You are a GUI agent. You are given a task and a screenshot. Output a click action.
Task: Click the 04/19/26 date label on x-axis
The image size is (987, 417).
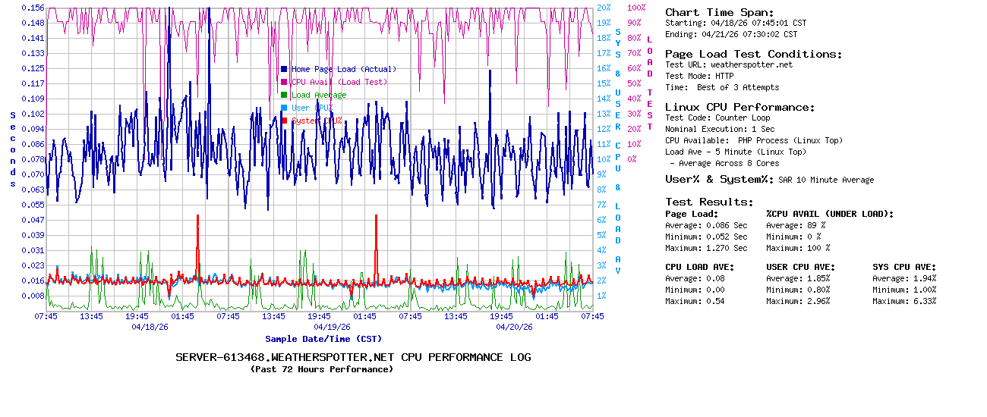332,328
